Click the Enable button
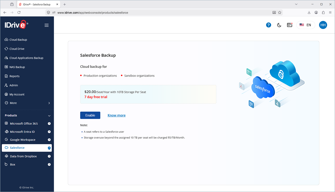The width and height of the screenshot is (335, 192). [90, 115]
